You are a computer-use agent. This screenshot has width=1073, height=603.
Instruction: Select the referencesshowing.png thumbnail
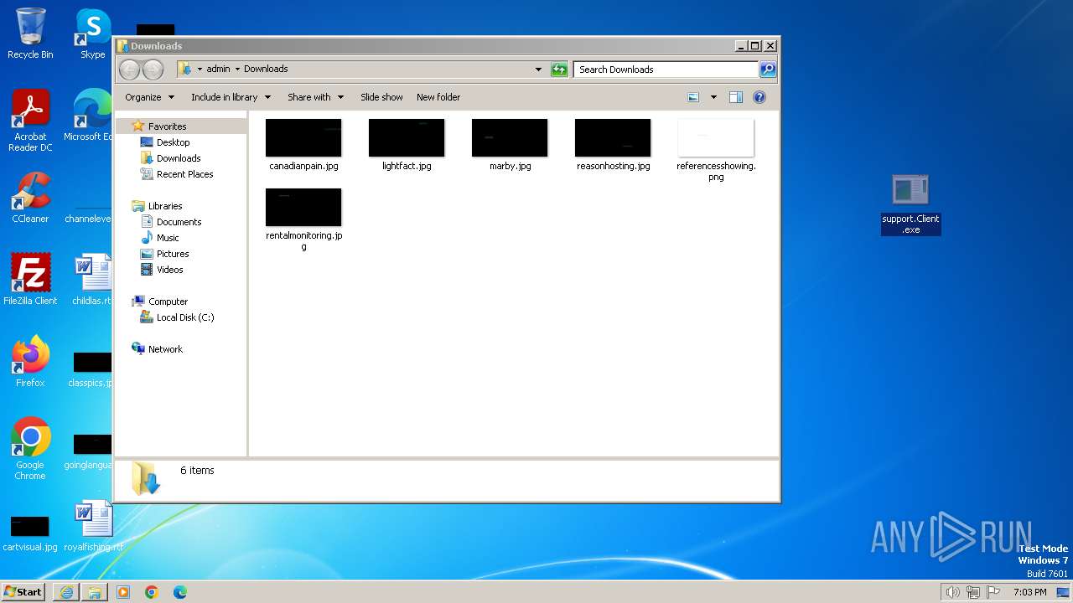(716, 138)
